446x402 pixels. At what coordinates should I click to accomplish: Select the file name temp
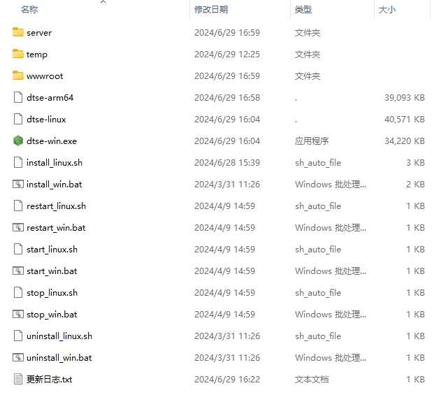tap(36, 55)
